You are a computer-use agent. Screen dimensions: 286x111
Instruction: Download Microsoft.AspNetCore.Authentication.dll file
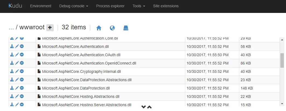[12, 46]
